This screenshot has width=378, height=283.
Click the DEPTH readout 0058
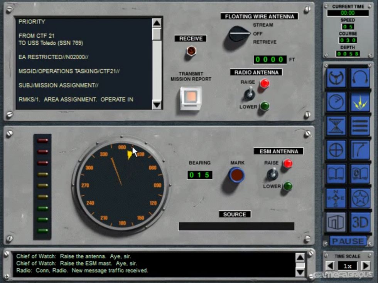pyautogui.click(x=348, y=54)
